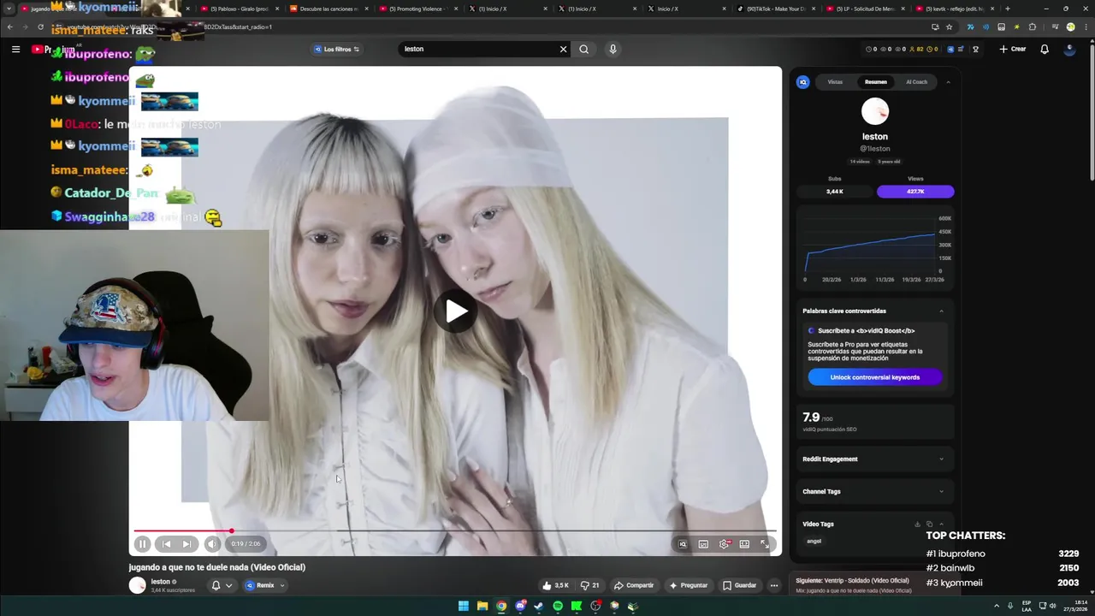Click the Crear create button
This screenshot has width=1095, height=616.
point(1012,49)
